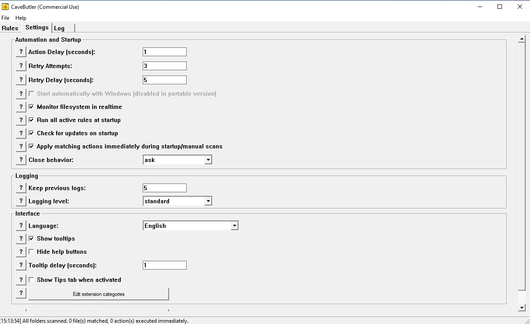Open help for Check for updates option
This screenshot has width=530, height=324.
click(x=21, y=133)
